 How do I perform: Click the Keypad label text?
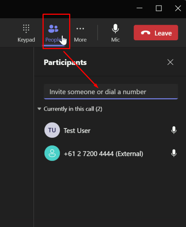click(26, 40)
